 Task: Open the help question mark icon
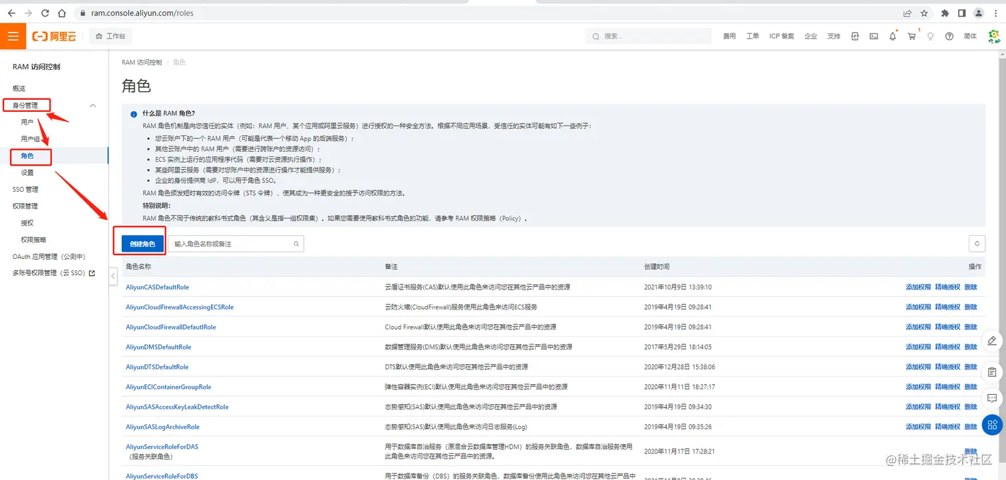point(949,36)
